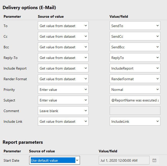Expand the SendBcc field dropdown
The width and height of the screenshot is (167, 166).
click(x=135, y=47)
